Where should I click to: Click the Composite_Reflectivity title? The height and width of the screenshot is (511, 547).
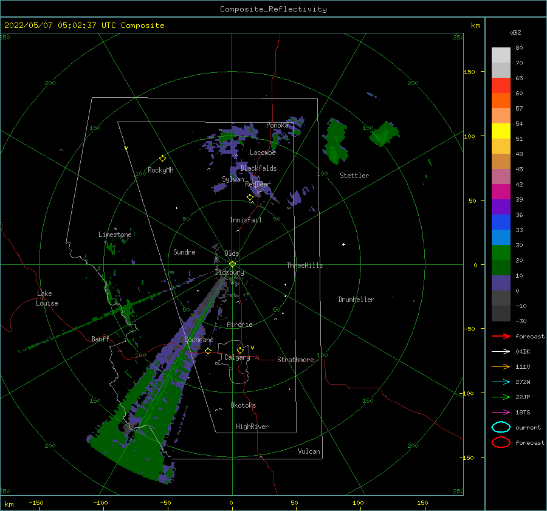tap(273, 9)
